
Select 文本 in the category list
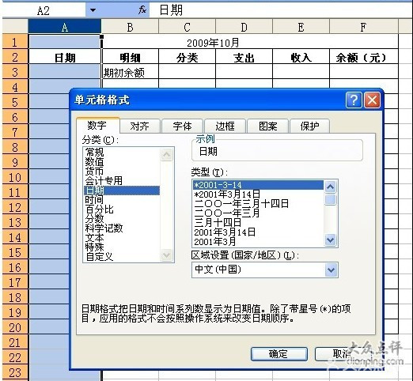point(122,238)
